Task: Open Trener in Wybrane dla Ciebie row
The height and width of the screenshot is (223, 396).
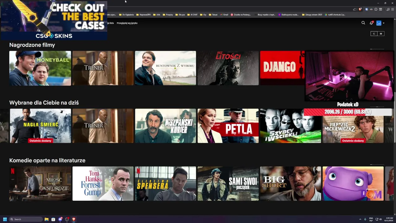Action: 103,126
